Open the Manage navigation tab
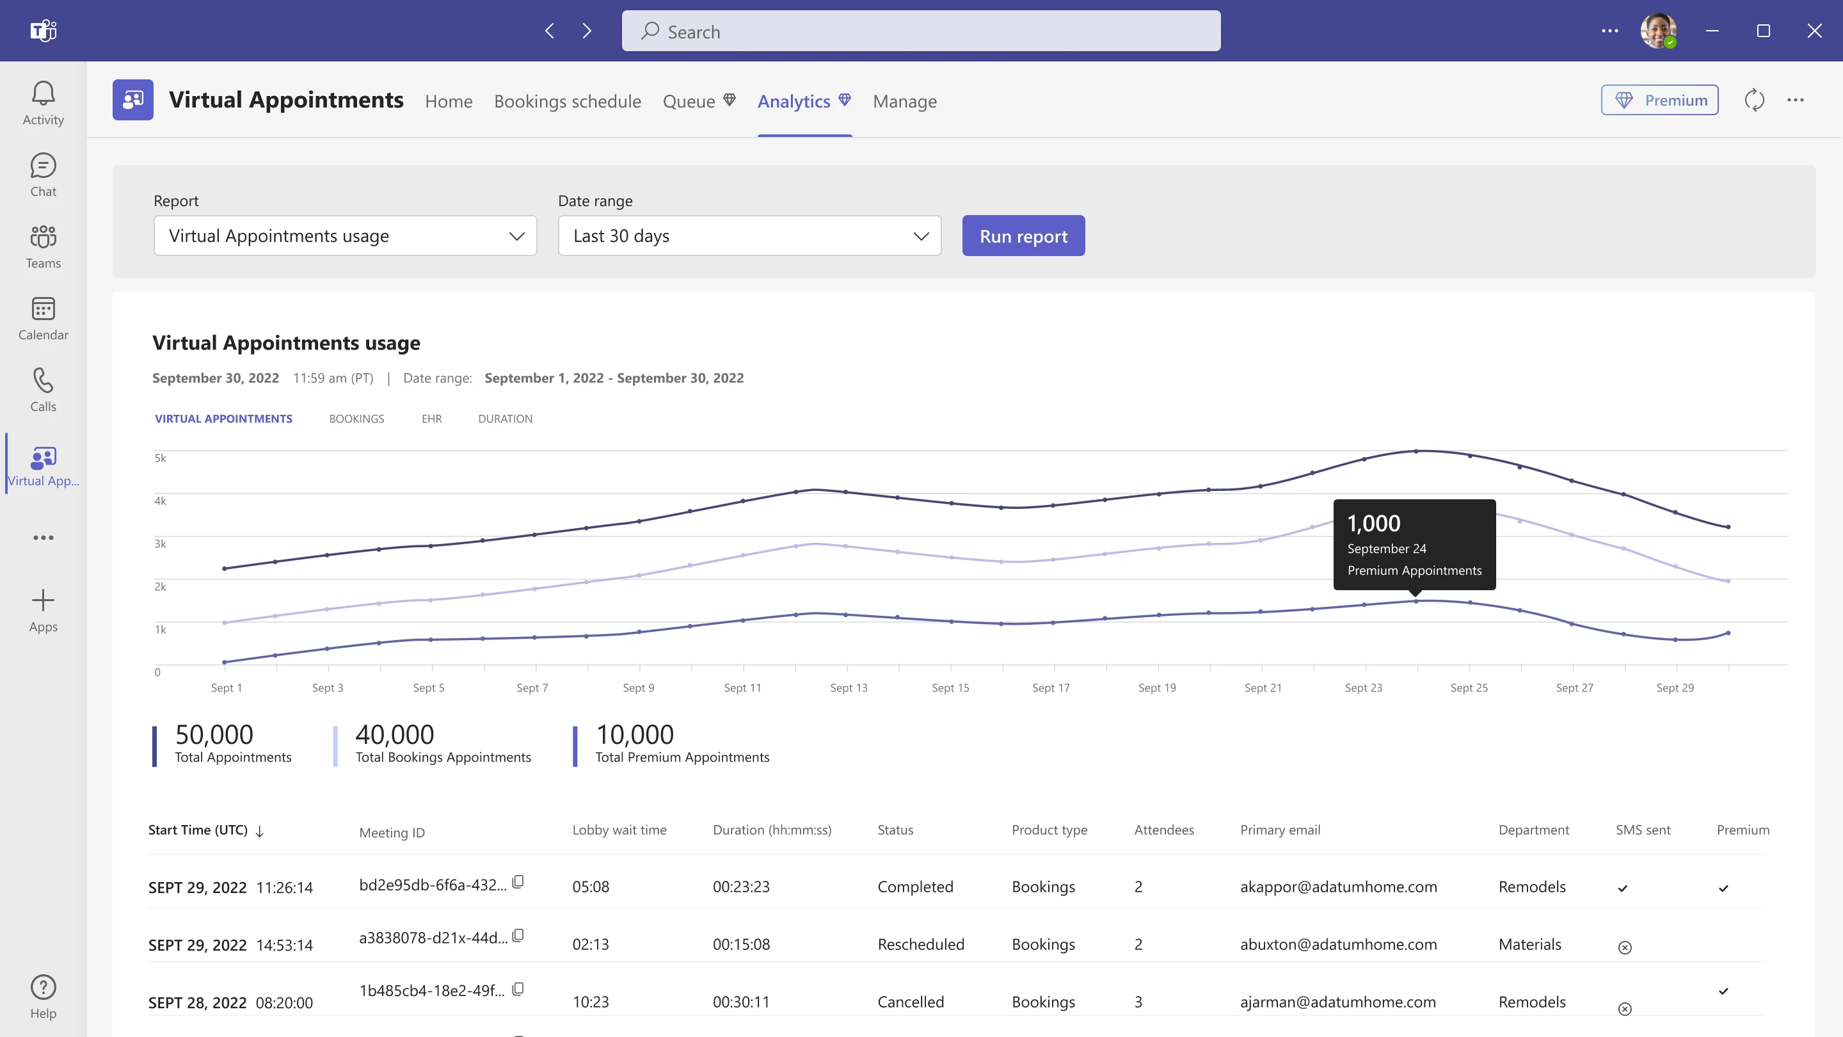 905,100
